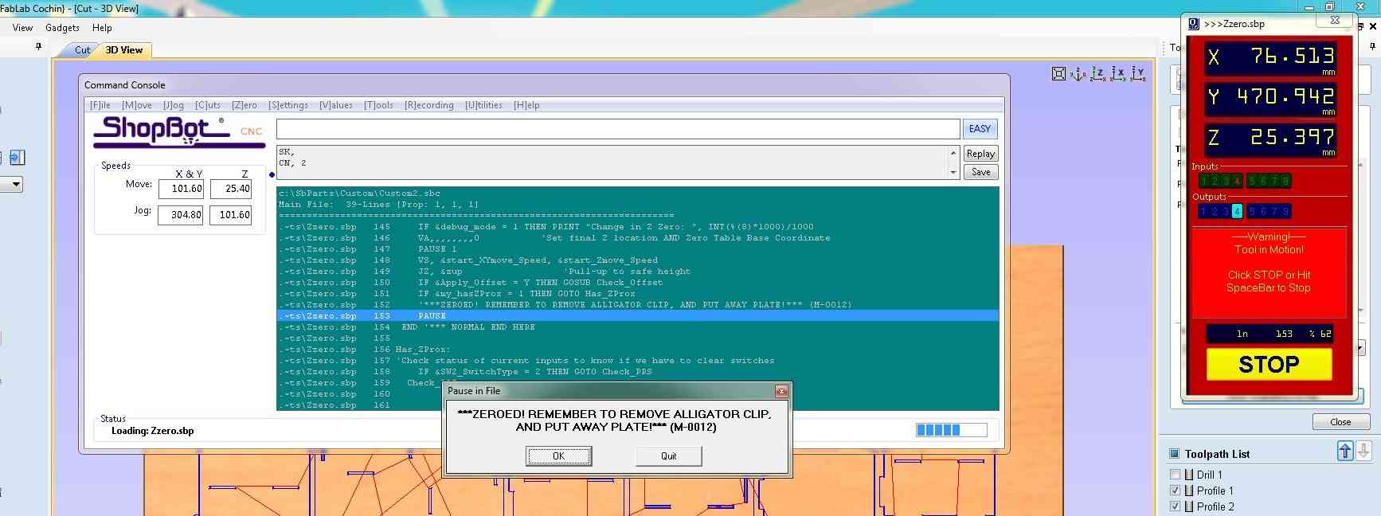
Task: Switch to view along Y axis icon
Action: (x=1138, y=74)
